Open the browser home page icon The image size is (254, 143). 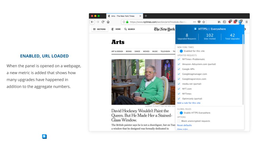[108, 22]
